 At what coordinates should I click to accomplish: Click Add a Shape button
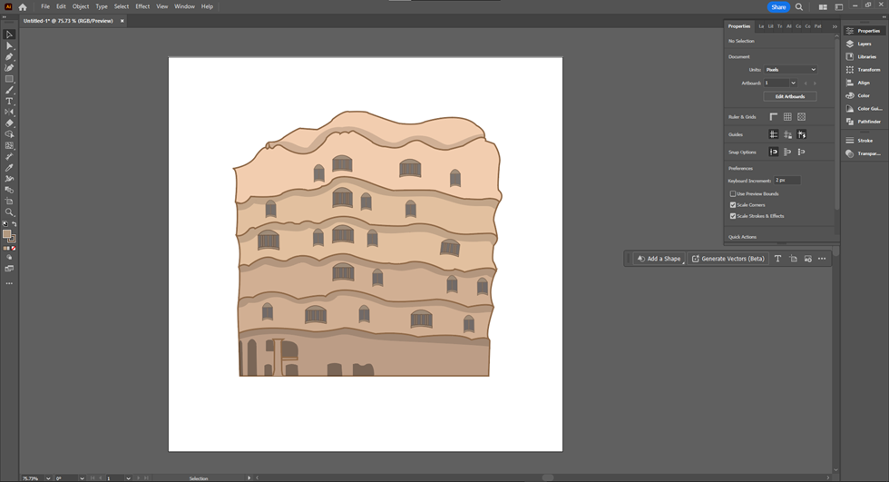(659, 259)
